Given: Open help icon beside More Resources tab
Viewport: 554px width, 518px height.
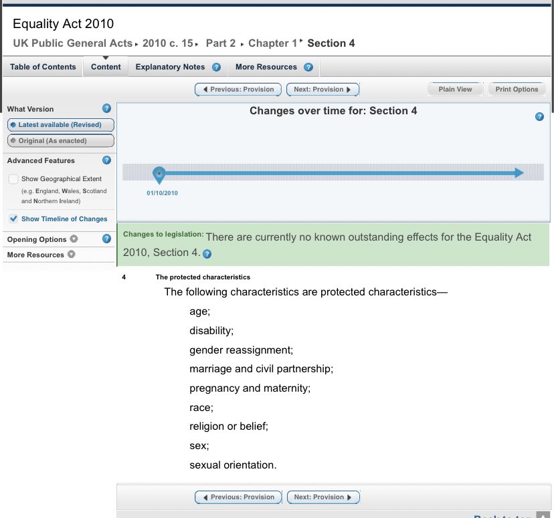Looking at the screenshot, I should [308, 67].
